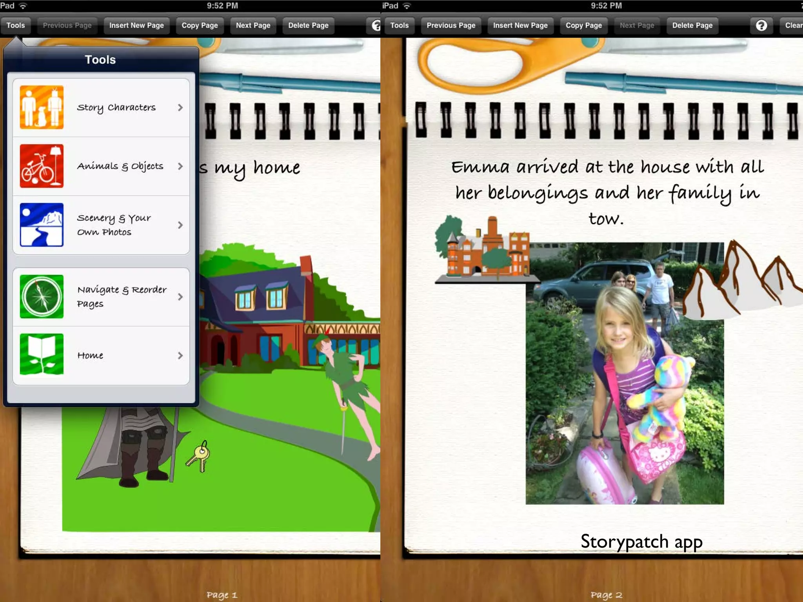The width and height of the screenshot is (803, 602).
Task: Select the girl photo on page 2
Action: [x=625, y=373]
